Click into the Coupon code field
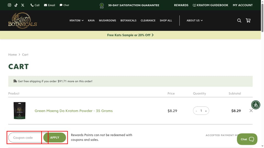 (x=26, y=138)
